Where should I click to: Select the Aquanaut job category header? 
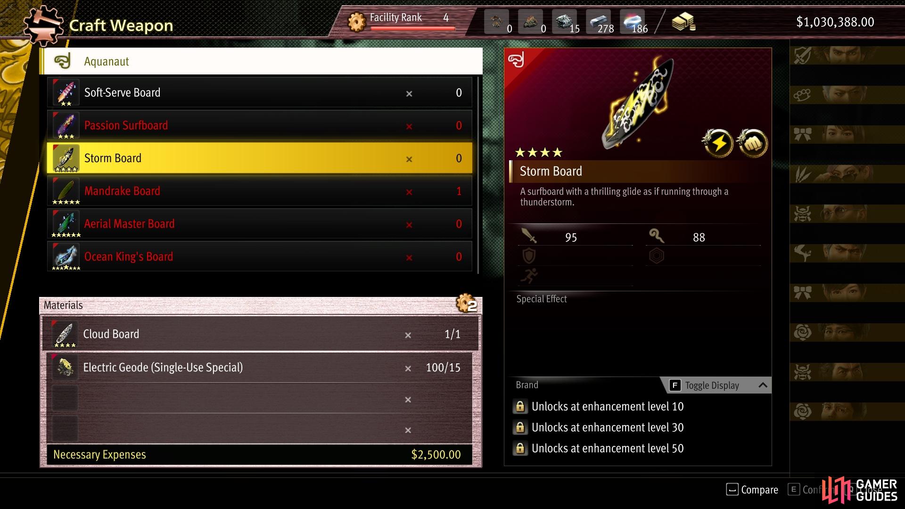[x=261, y=61]
